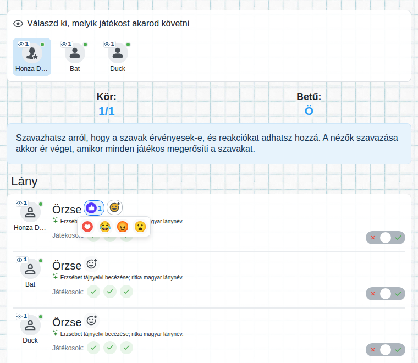This screenshot has height=363, width=418.
Task: Click the heart reaction emoji
Action: (87, 227)
